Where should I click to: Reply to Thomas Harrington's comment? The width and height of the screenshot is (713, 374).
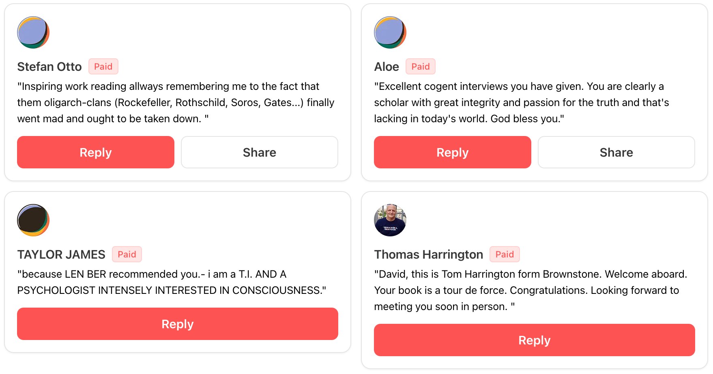click(535, 340)
